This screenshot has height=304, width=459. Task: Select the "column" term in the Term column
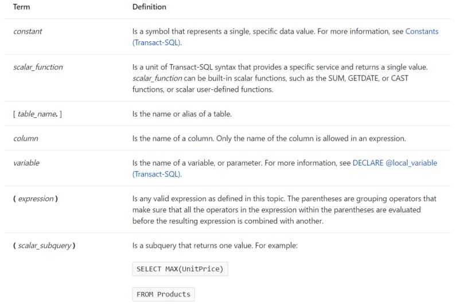[25, 139]
